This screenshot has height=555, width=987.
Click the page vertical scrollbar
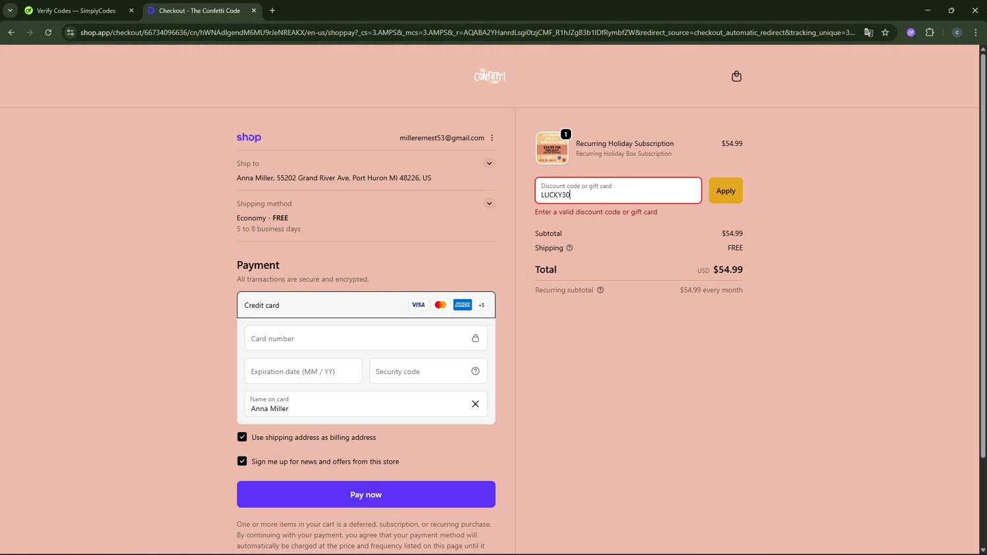[982, 256]
